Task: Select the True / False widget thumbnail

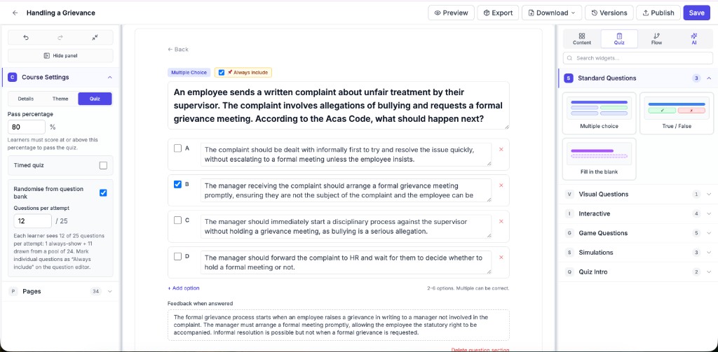Action: click(677, 113)
